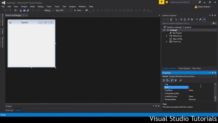Toggle Properties view button in Properties panel
The width and height of the screenshot is (218, 123).
(x=172, y=81)
